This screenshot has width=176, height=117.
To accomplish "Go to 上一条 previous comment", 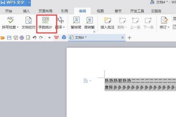I will [135, 23].
